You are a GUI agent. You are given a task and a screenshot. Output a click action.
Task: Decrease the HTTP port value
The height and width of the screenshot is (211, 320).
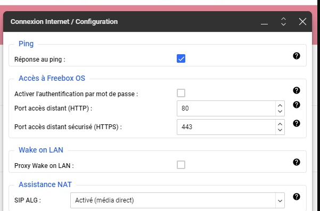pyautogui.click(x=280, y=112)
